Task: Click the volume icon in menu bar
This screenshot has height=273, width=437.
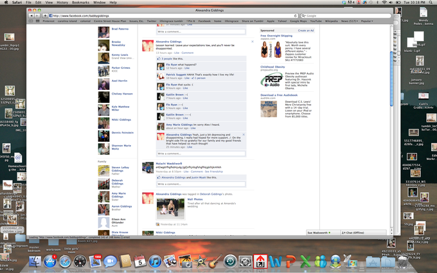Action: pos(391,2)
